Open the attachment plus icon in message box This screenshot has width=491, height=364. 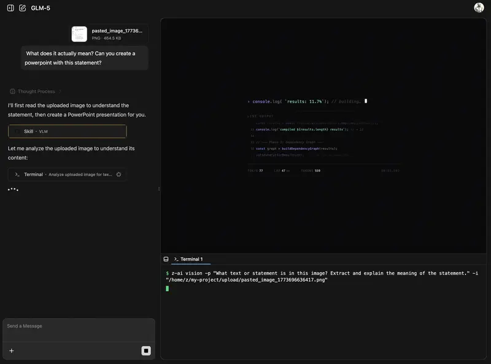pos(11,350)
